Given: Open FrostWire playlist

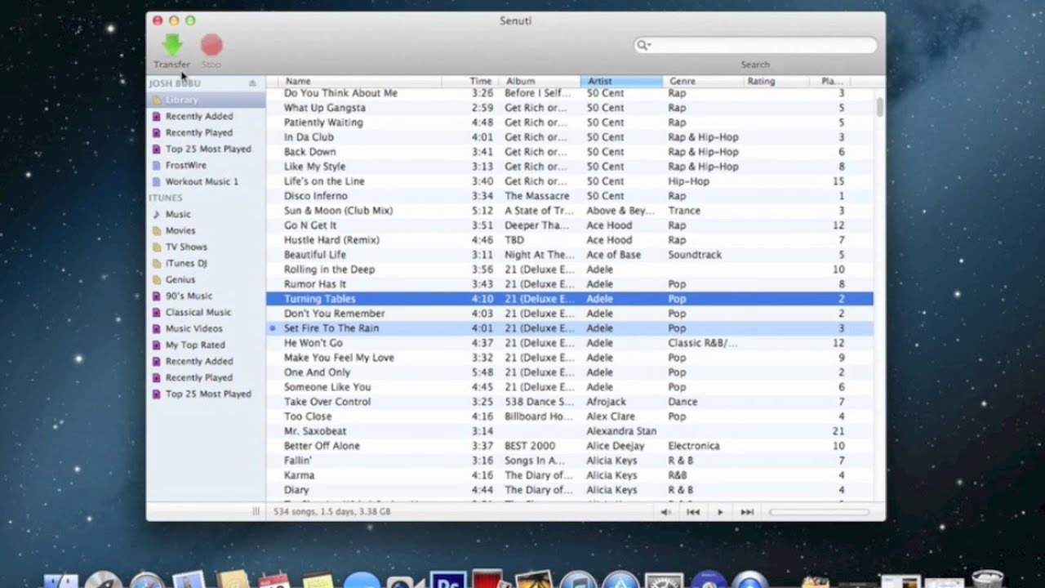Looking at the screenshot, I should pyautogui.click(x=186, y=165).
